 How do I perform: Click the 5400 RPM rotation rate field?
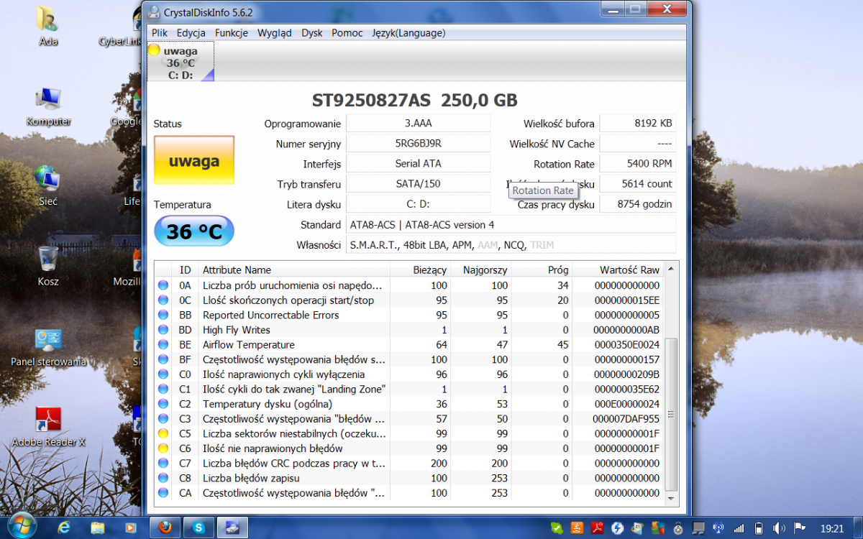(638, 164)
